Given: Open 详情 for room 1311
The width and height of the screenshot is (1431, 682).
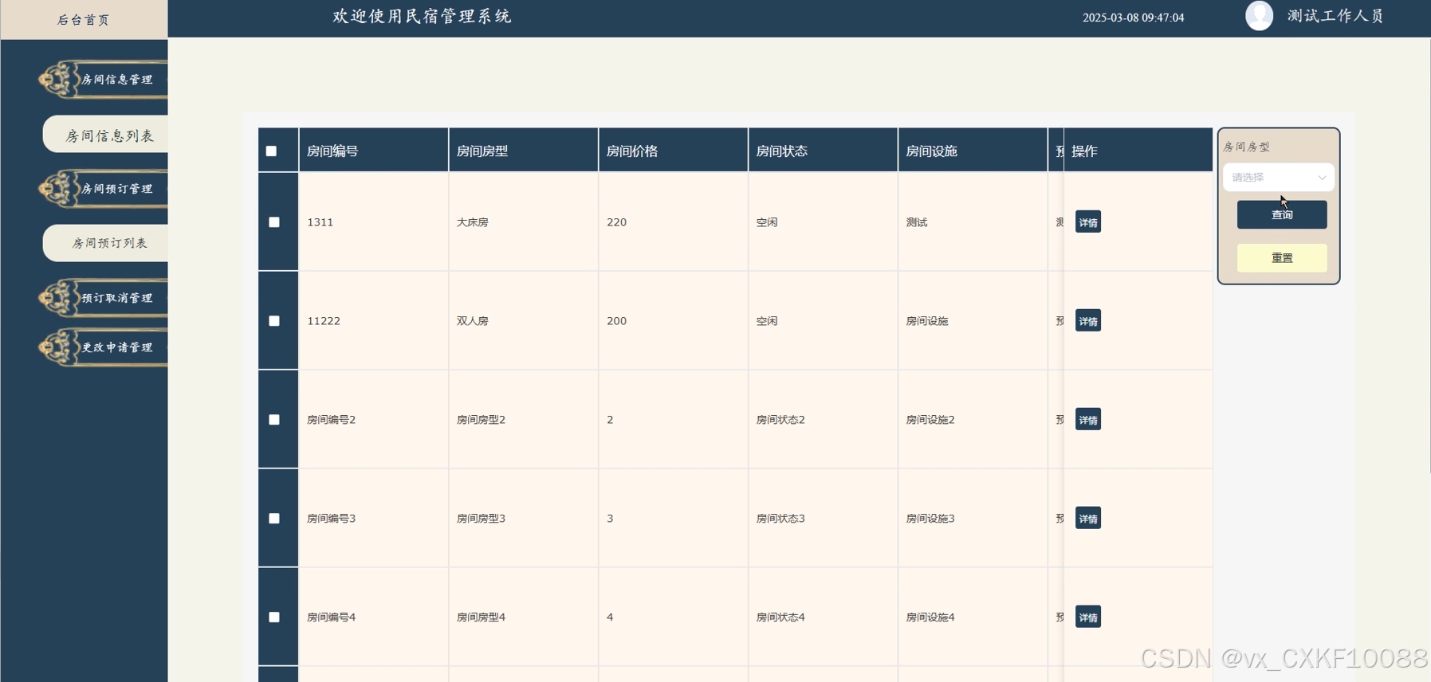Looking at the screenshot, I should 1088,222.
